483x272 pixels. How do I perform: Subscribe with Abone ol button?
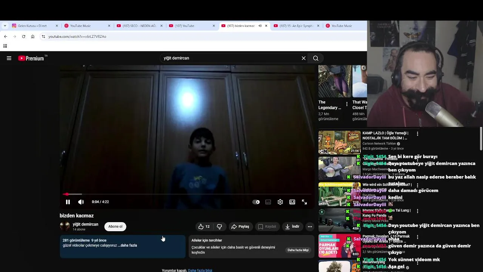pos(115,227)
